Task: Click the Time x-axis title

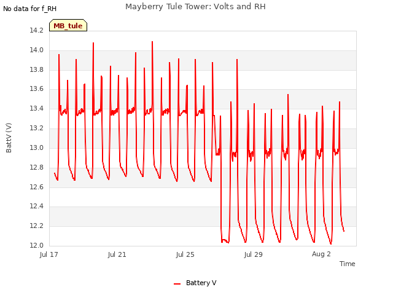Action: coord(348,264)
